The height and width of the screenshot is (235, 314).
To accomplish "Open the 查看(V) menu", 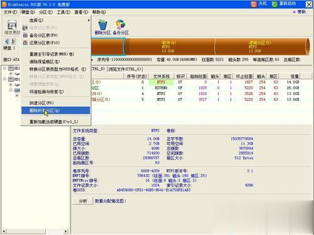I will coord(81,12).
